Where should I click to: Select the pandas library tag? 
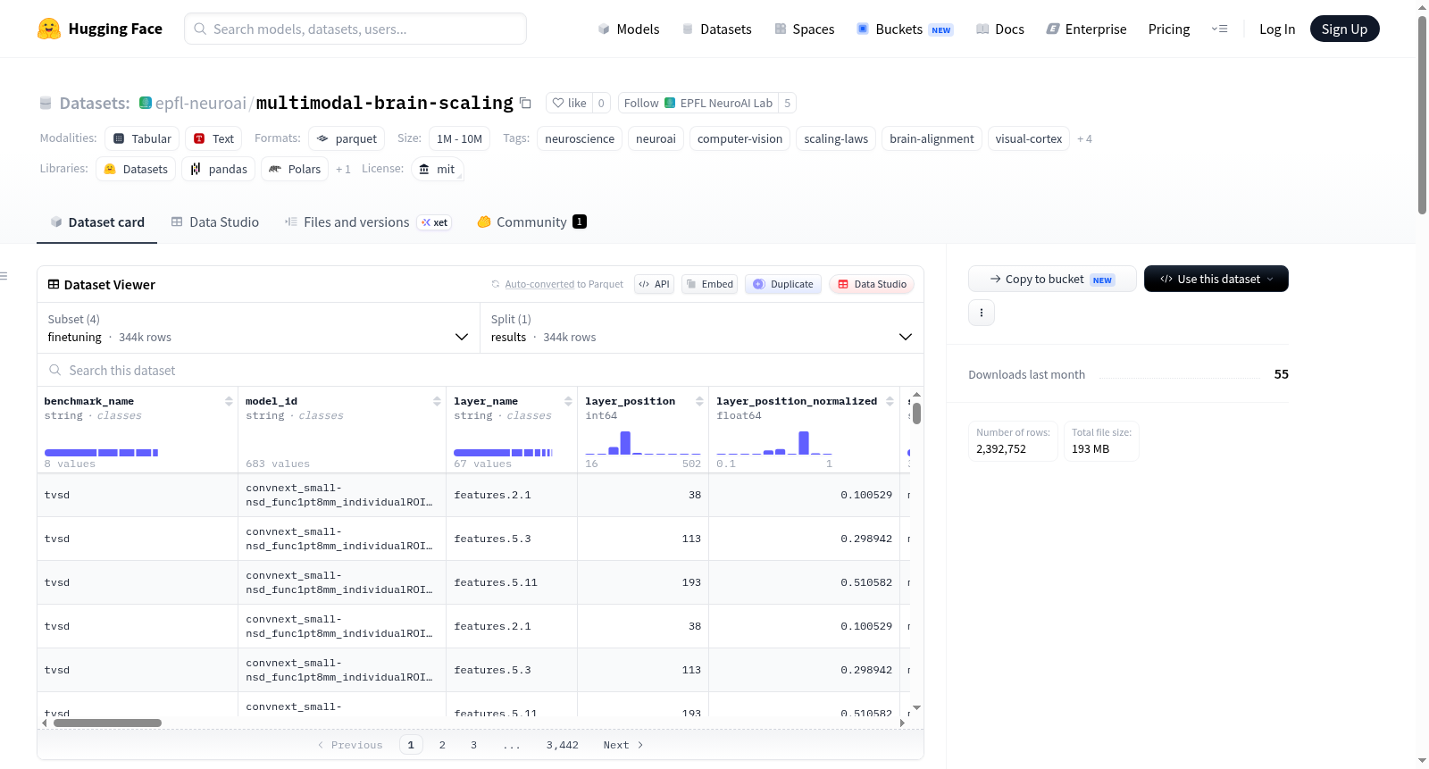point(218,169)
